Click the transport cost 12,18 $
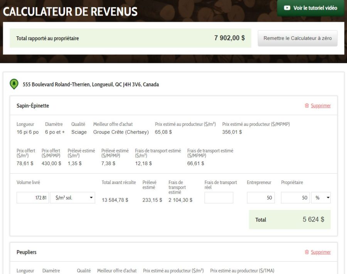347x274 pixels. 143,164
